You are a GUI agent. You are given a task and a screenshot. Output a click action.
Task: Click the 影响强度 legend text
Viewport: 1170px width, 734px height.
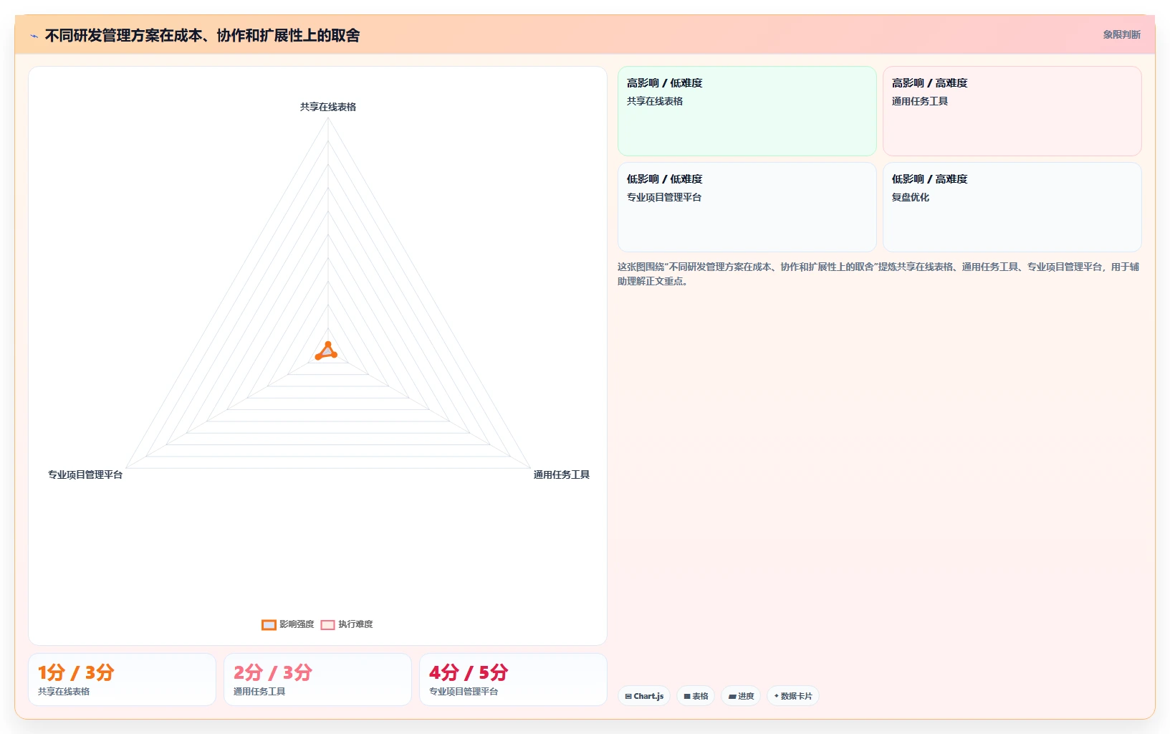(297, 624)
